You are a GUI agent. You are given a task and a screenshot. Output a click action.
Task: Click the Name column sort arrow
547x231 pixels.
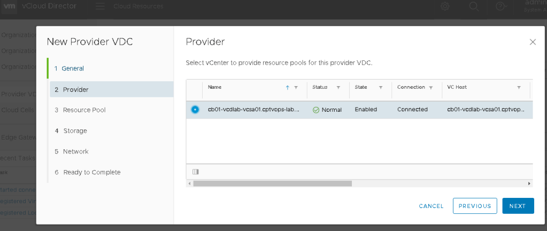(x=287, y=87)
